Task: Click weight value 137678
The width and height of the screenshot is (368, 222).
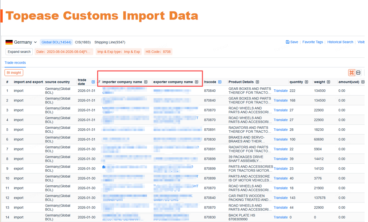Action: (320, 198)
